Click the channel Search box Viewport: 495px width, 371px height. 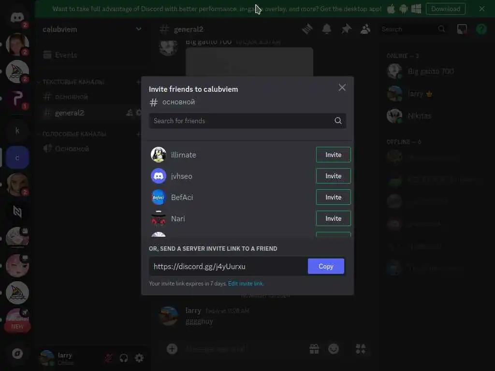tap(414, 29)
